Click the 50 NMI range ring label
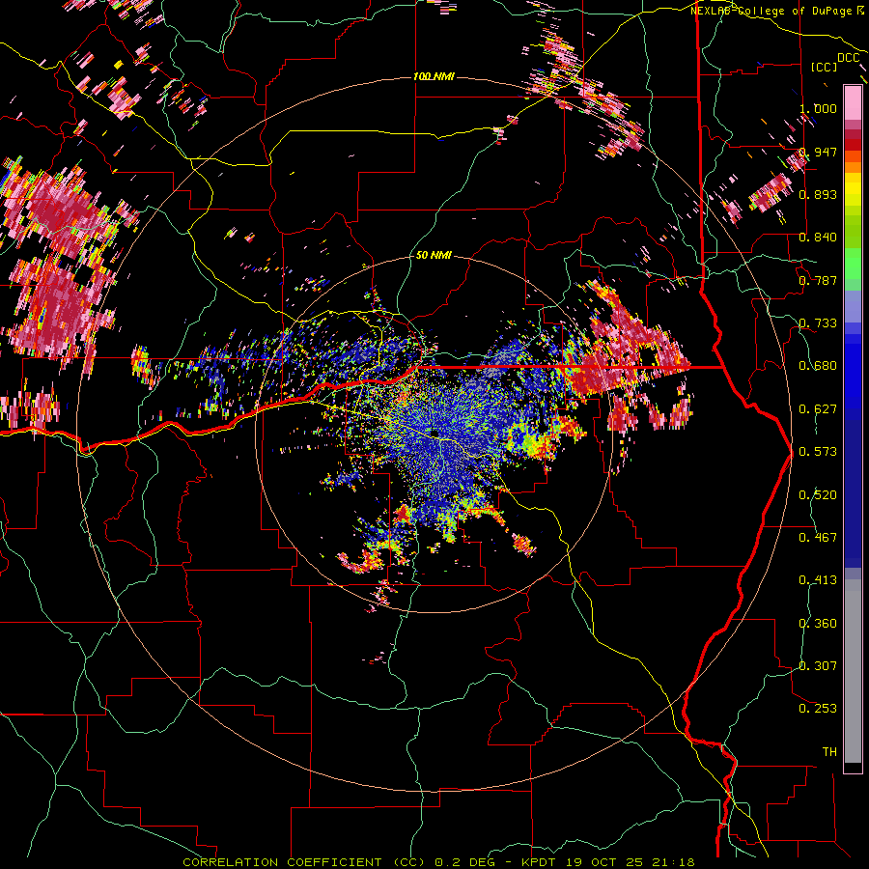 434,255
